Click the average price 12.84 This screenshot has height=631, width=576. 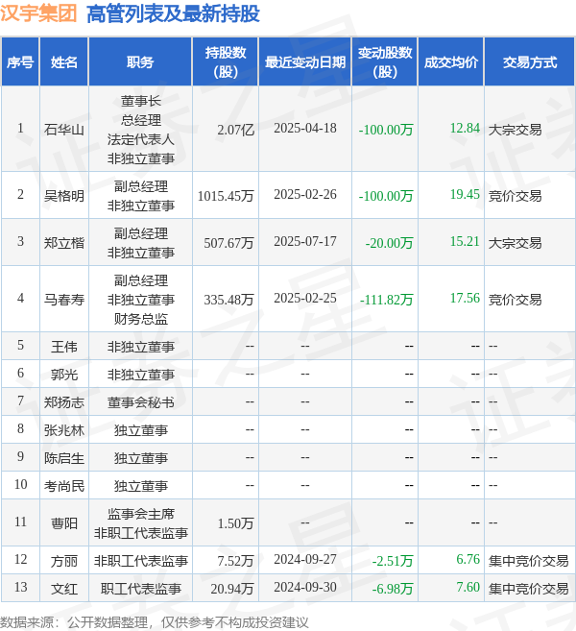click(x=465, y=128)
